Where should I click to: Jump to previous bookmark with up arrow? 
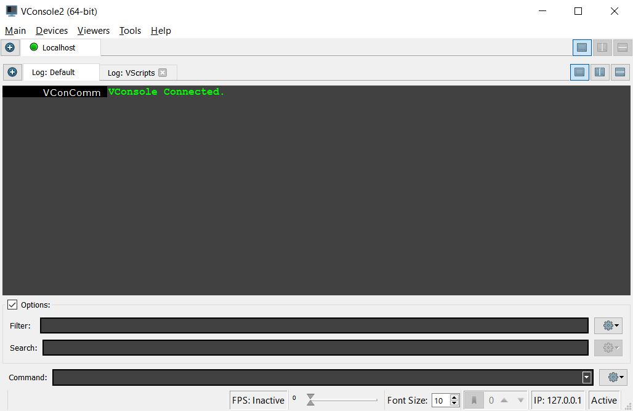(x=504, y=400)
